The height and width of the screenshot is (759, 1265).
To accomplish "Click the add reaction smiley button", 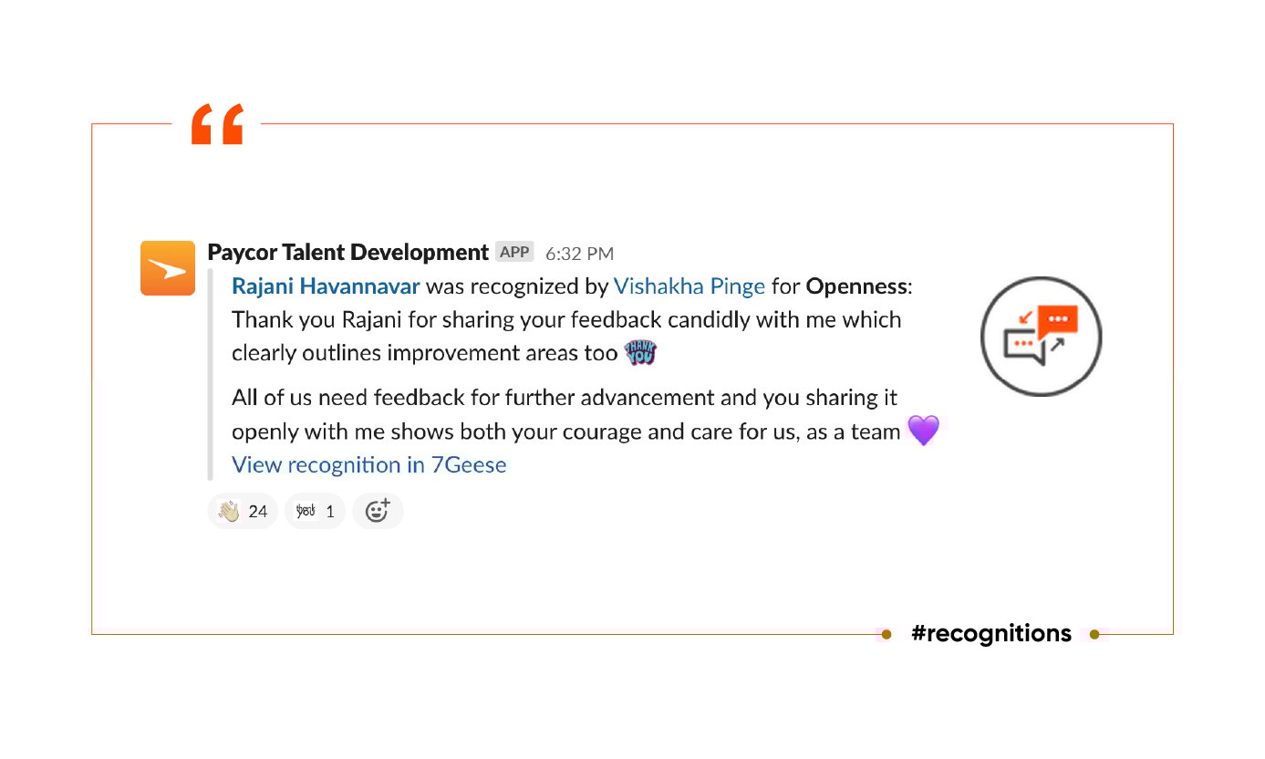I will click(x=378, y=512).
